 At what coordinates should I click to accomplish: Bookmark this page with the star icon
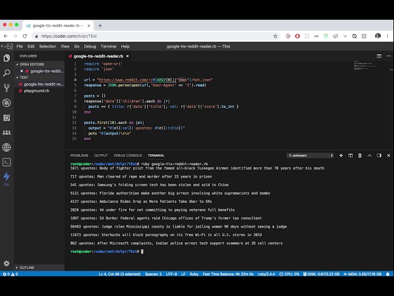point(275,36)
